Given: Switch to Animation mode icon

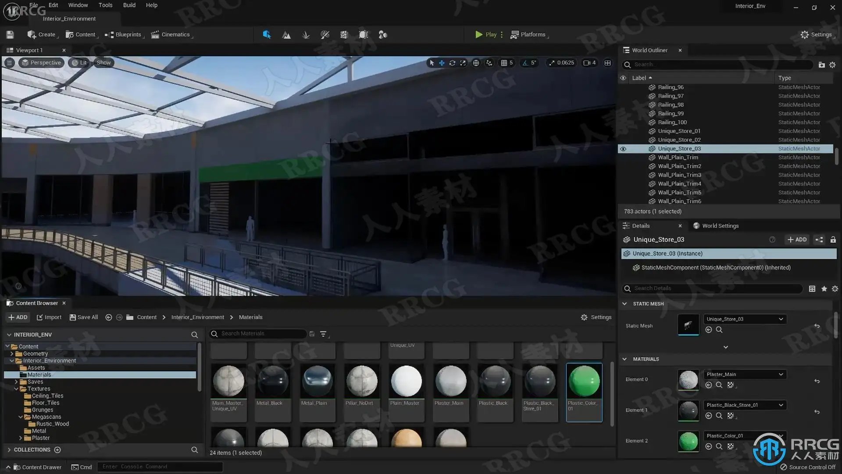Looking at the screenshot, I should coord(383,35).
